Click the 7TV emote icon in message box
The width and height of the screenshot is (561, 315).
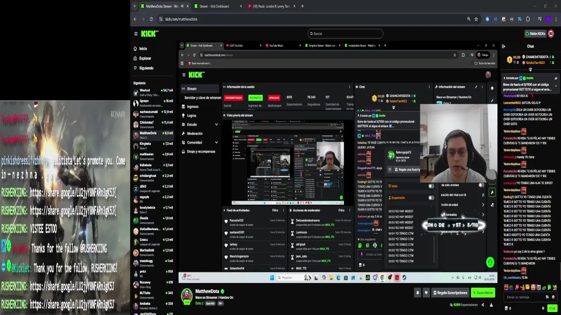pos(547,297)
